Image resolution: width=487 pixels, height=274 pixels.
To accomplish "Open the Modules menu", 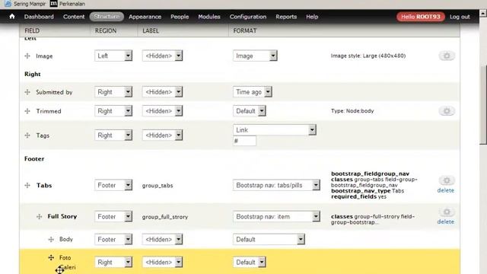I will pos(209,17).
